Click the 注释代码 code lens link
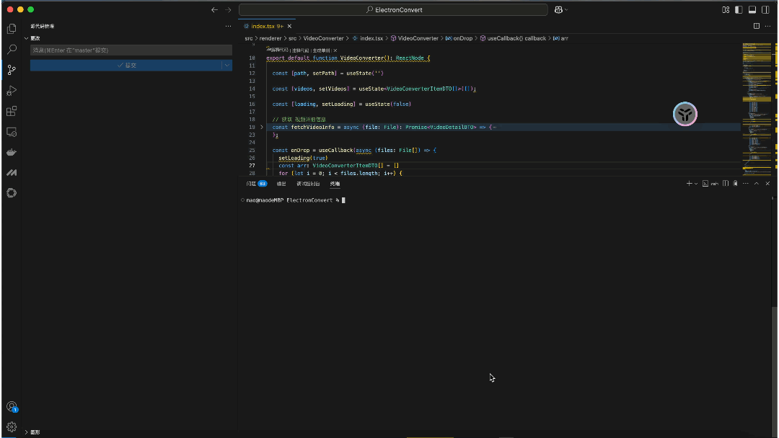The image size is (779, 438). click(300, 50)
